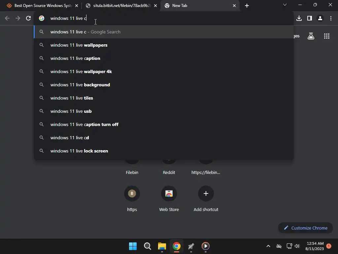
Task: Open the Chrome profile icon
Action: (320, 18)
